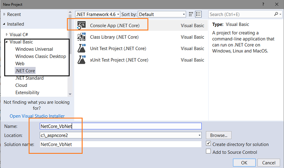Select Windows Universal category

[x=34, y=49]
